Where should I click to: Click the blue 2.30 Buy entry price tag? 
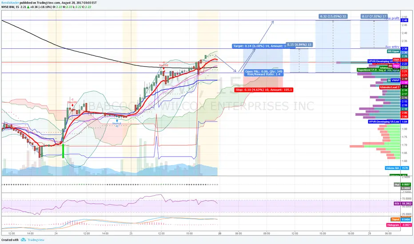[x=404, y=49]
